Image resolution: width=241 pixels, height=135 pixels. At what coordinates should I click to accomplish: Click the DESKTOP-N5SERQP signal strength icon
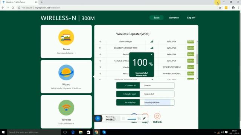[x=152, y=48]
